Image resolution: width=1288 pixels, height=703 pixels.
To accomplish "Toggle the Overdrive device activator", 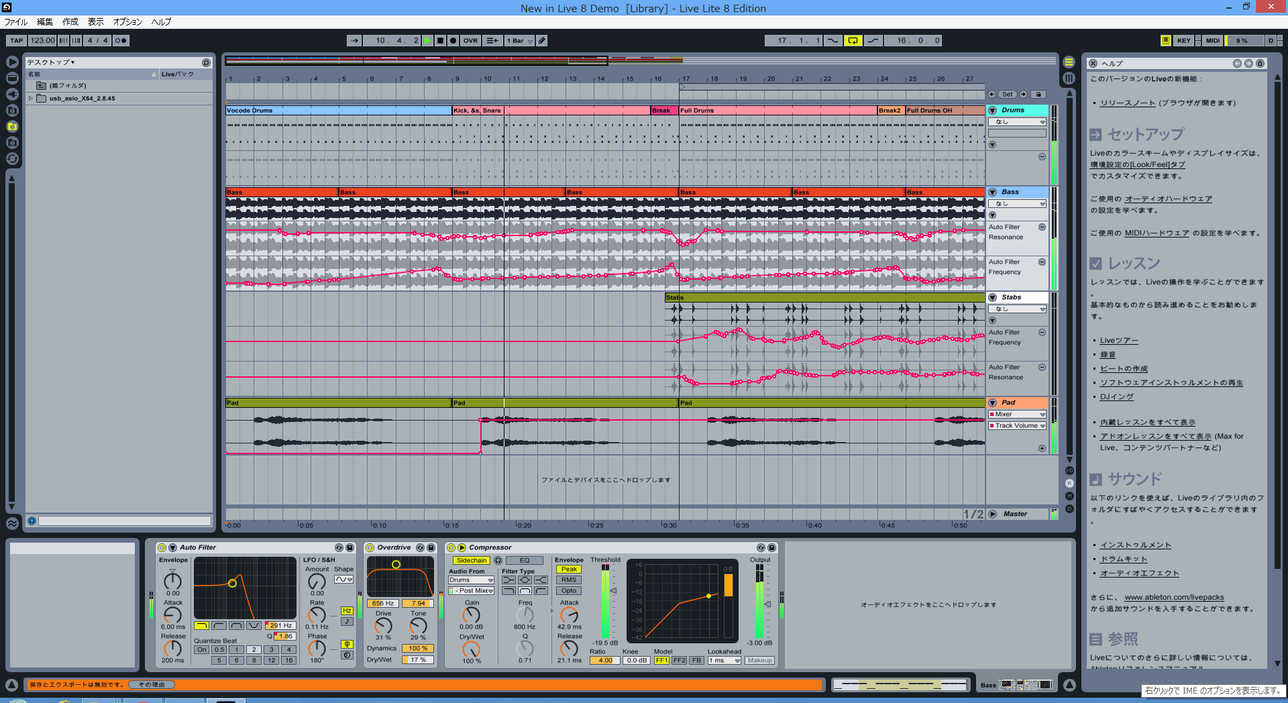I will pos(370,547).
